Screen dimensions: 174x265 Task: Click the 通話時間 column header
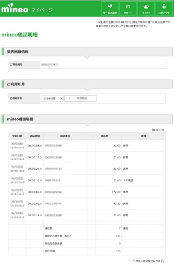(x=35, y=136)
